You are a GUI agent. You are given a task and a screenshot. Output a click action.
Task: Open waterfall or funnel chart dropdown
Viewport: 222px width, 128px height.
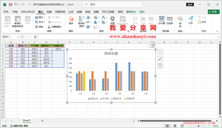coord(104,17)
